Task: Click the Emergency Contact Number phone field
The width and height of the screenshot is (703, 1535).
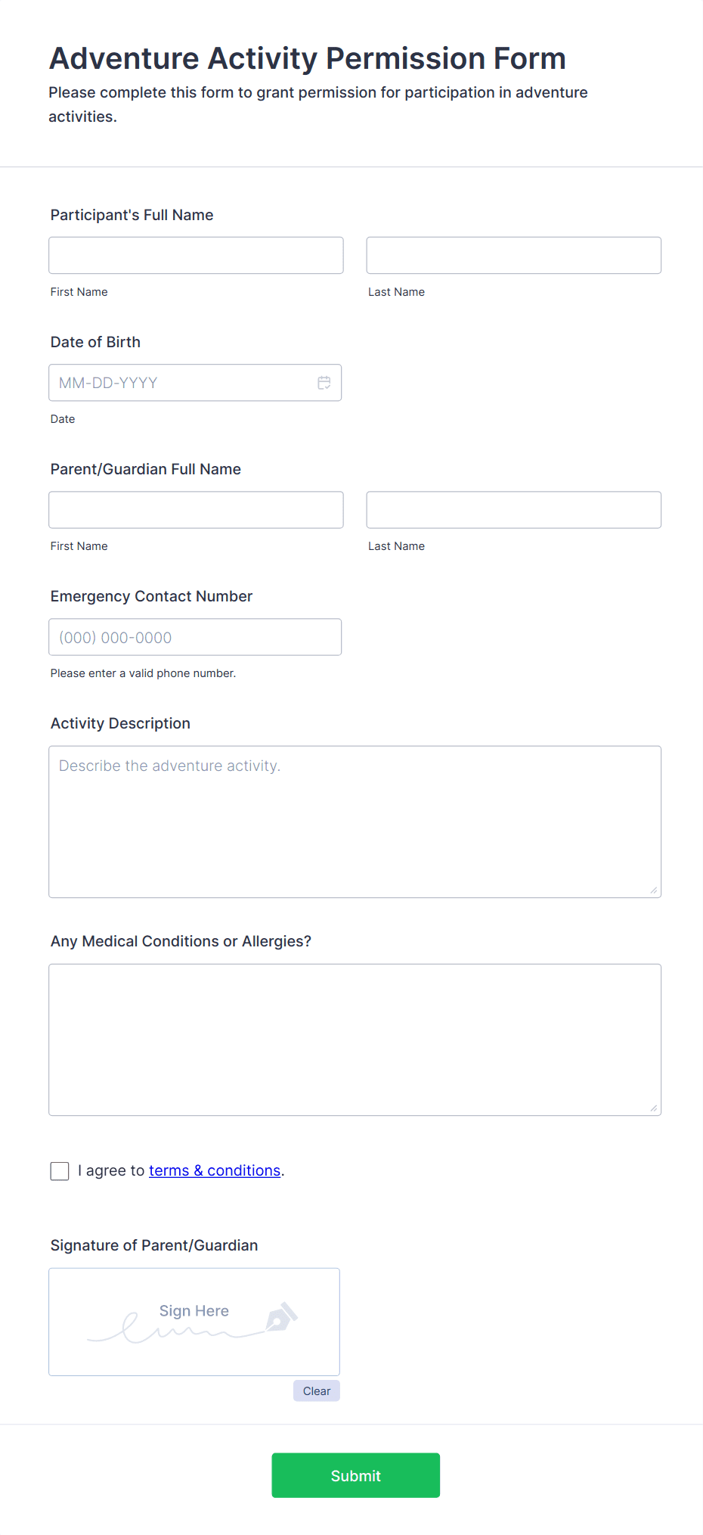Action: point(195,636)
